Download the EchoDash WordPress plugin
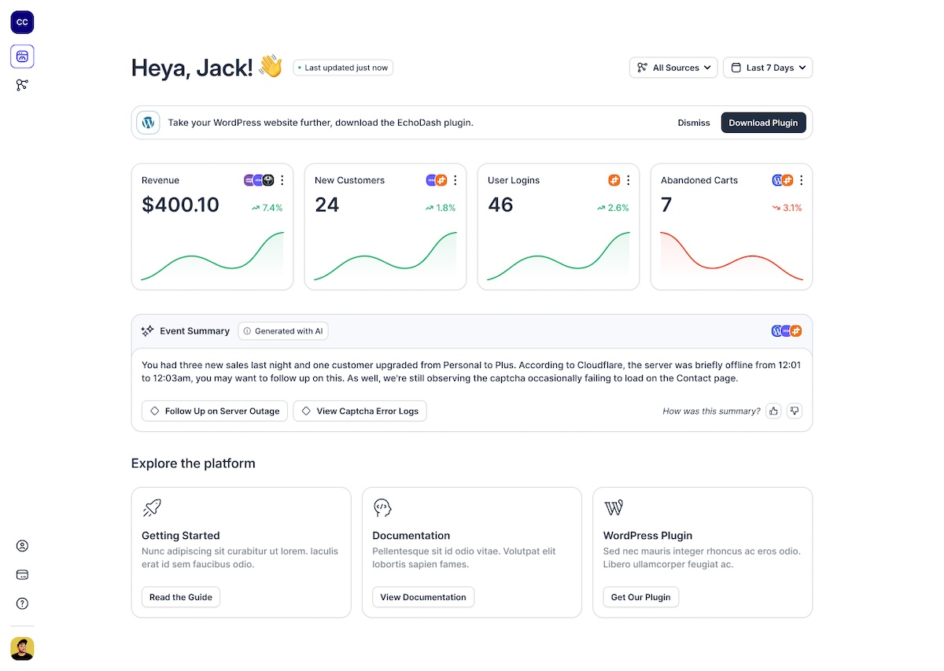Viewport: 944px width, 671px height. tap(763, 123)
